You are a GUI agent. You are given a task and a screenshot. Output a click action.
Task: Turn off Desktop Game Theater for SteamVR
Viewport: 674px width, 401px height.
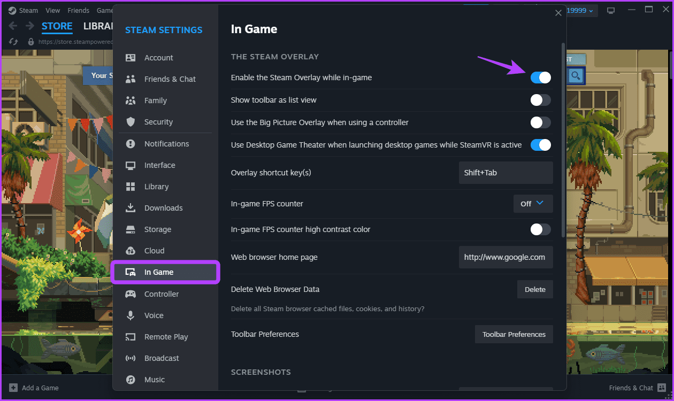(541, 145)
